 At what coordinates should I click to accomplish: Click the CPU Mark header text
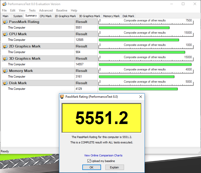coord(18,34)
